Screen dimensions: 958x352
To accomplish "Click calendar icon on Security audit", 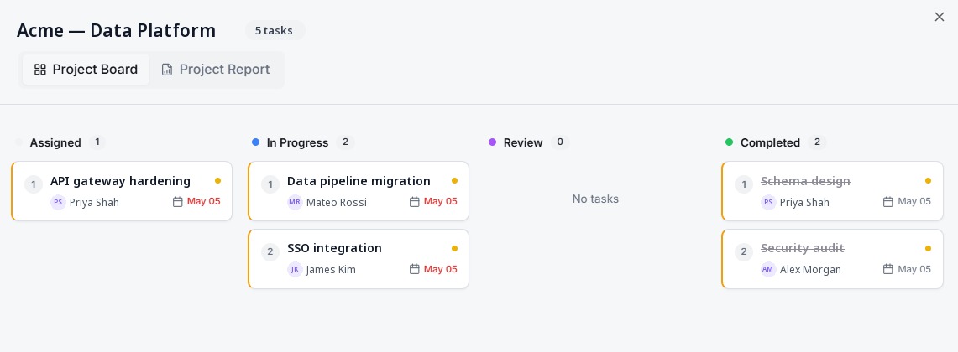I will [888, 269].
